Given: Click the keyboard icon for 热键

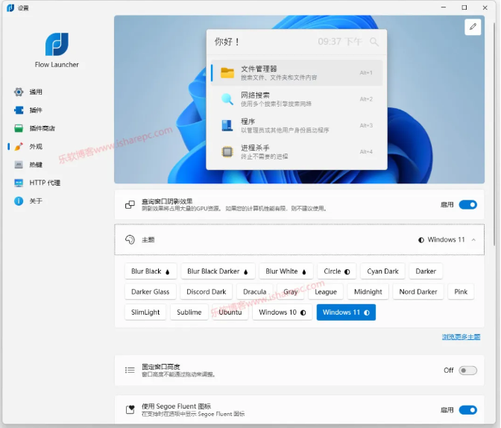Looking at the screenshot, I should pos(19,165).
